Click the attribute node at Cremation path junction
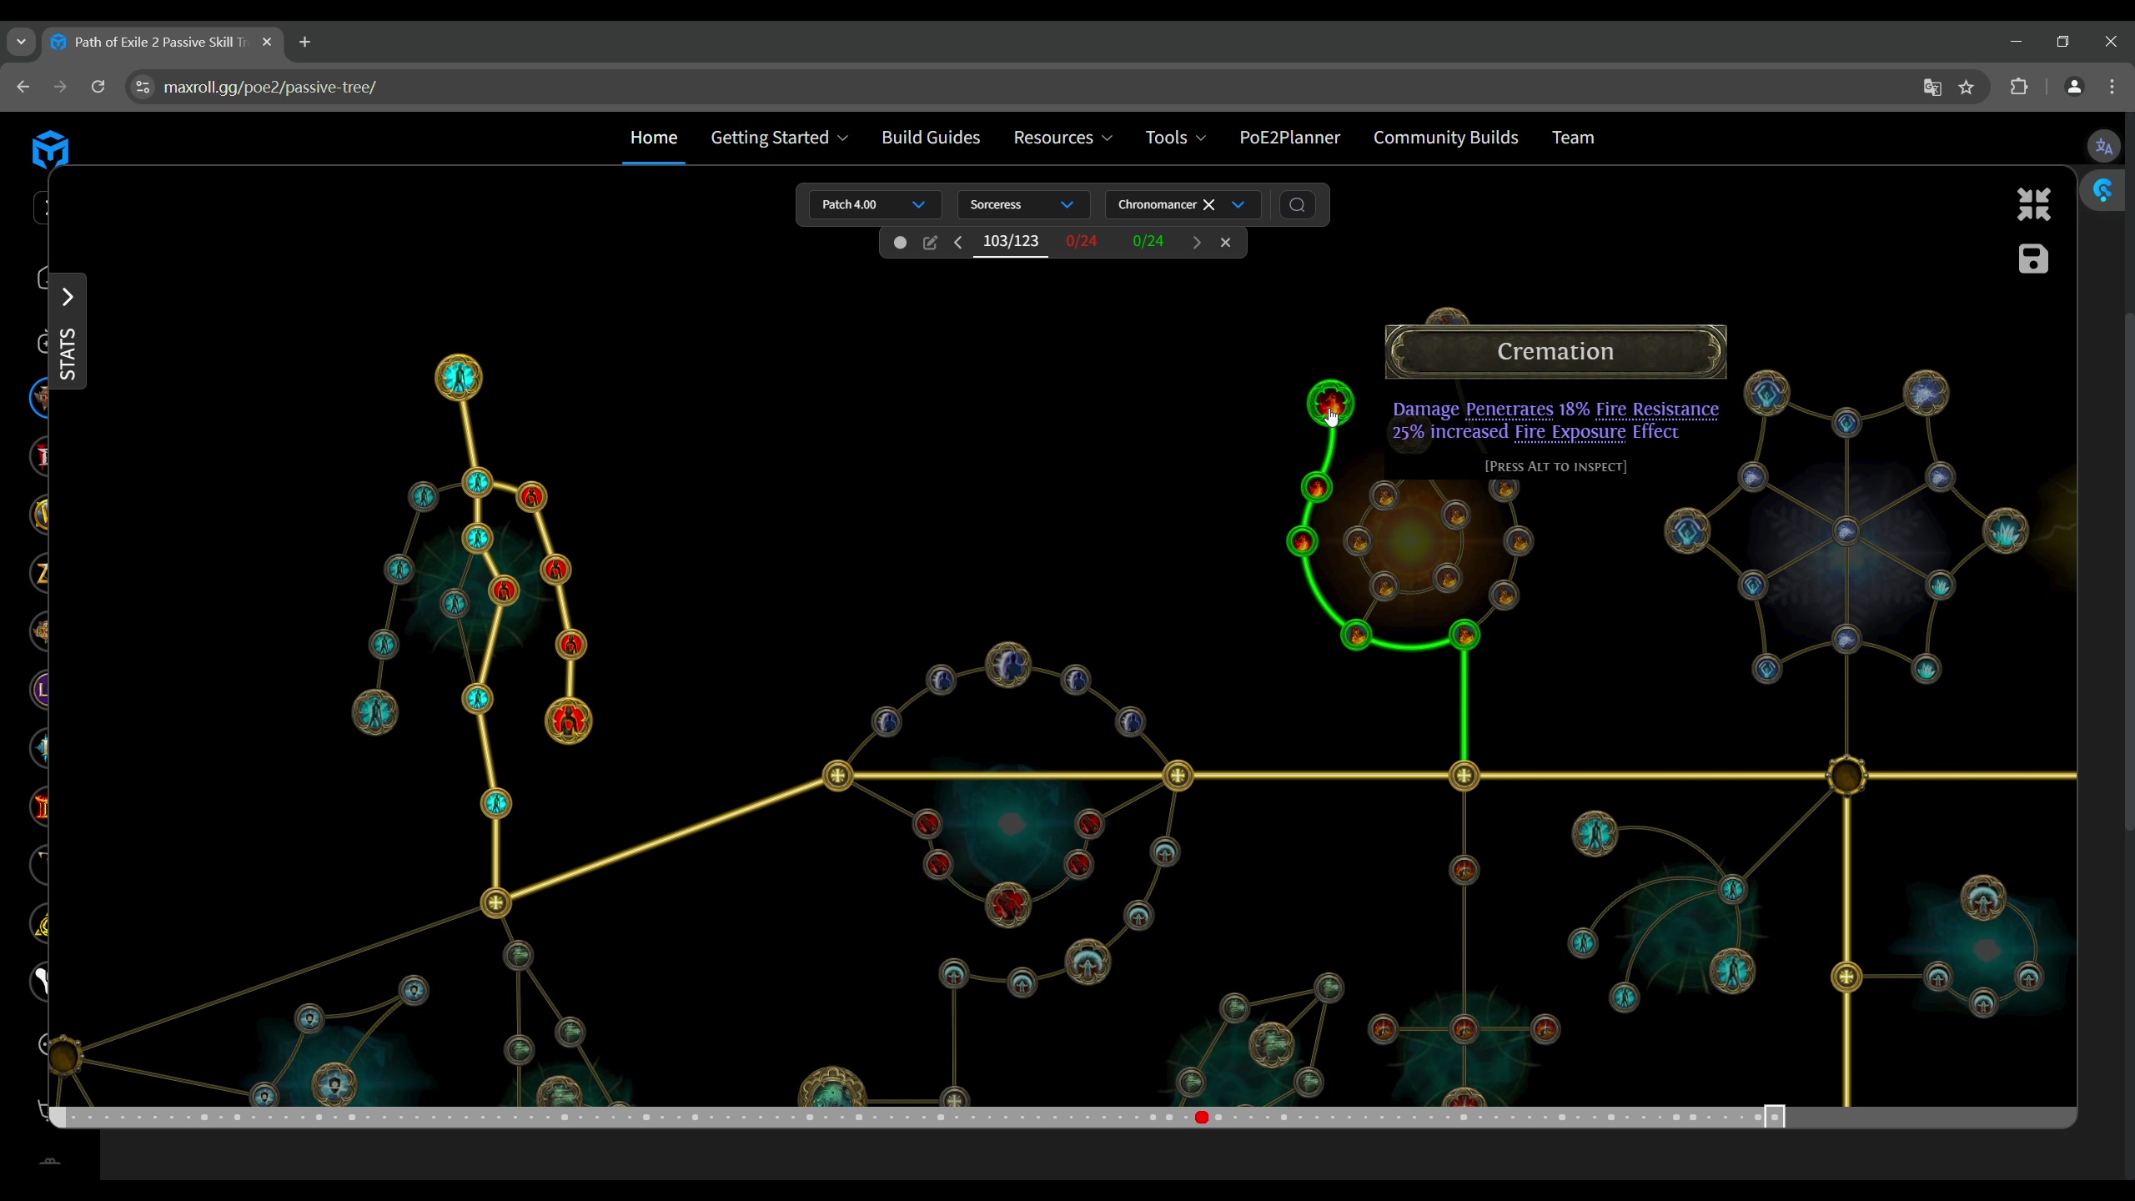 click(x=1464, y=776)
